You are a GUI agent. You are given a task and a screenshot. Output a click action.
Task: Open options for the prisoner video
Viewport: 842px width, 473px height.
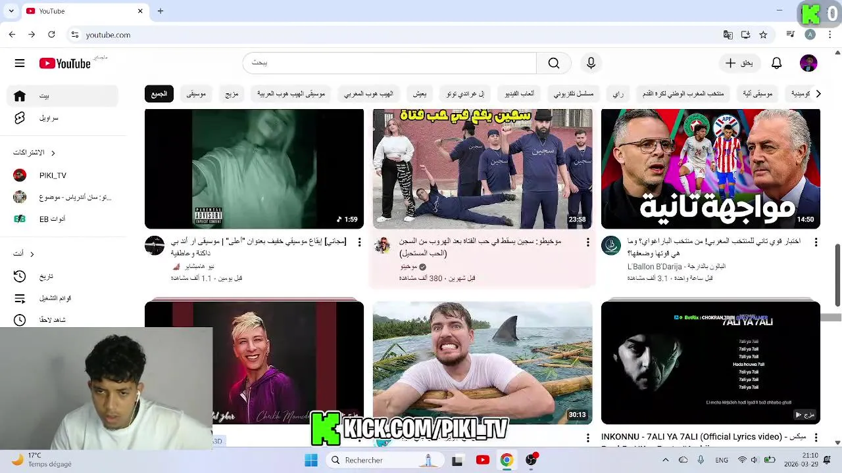(587, 242)
